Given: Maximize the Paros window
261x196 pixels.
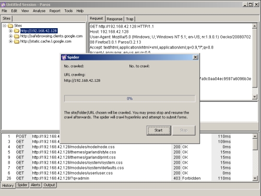Looking at the screenshot, I should click(x=251, y=5).
